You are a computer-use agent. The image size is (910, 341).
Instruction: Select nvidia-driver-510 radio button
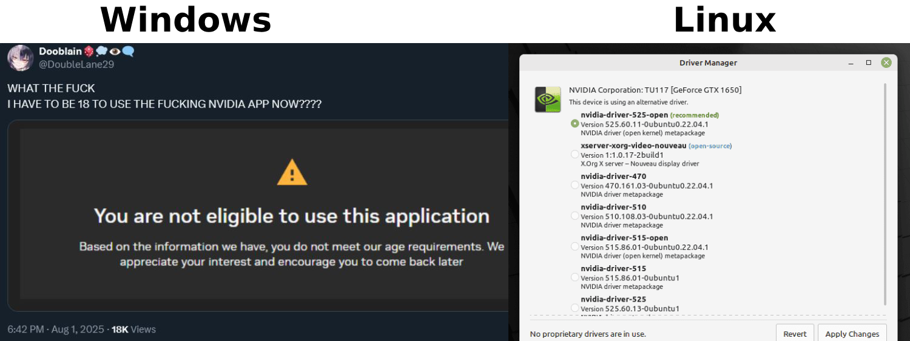pos(575,215)
